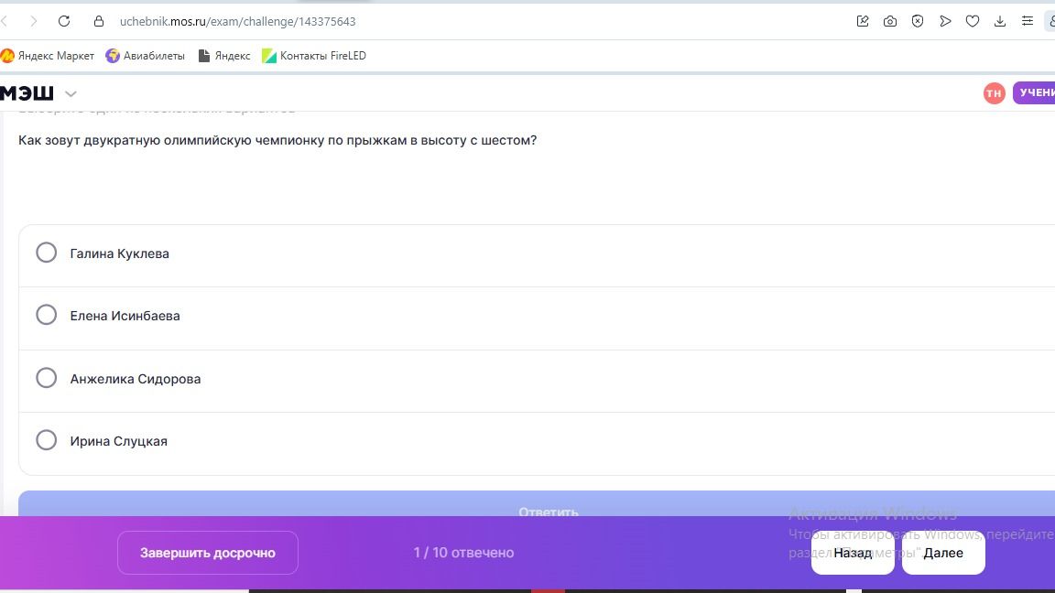Viewport: 1055px width, 593px height.
Task: Open the Яндекс bookmark
Action: pos(224,56)
